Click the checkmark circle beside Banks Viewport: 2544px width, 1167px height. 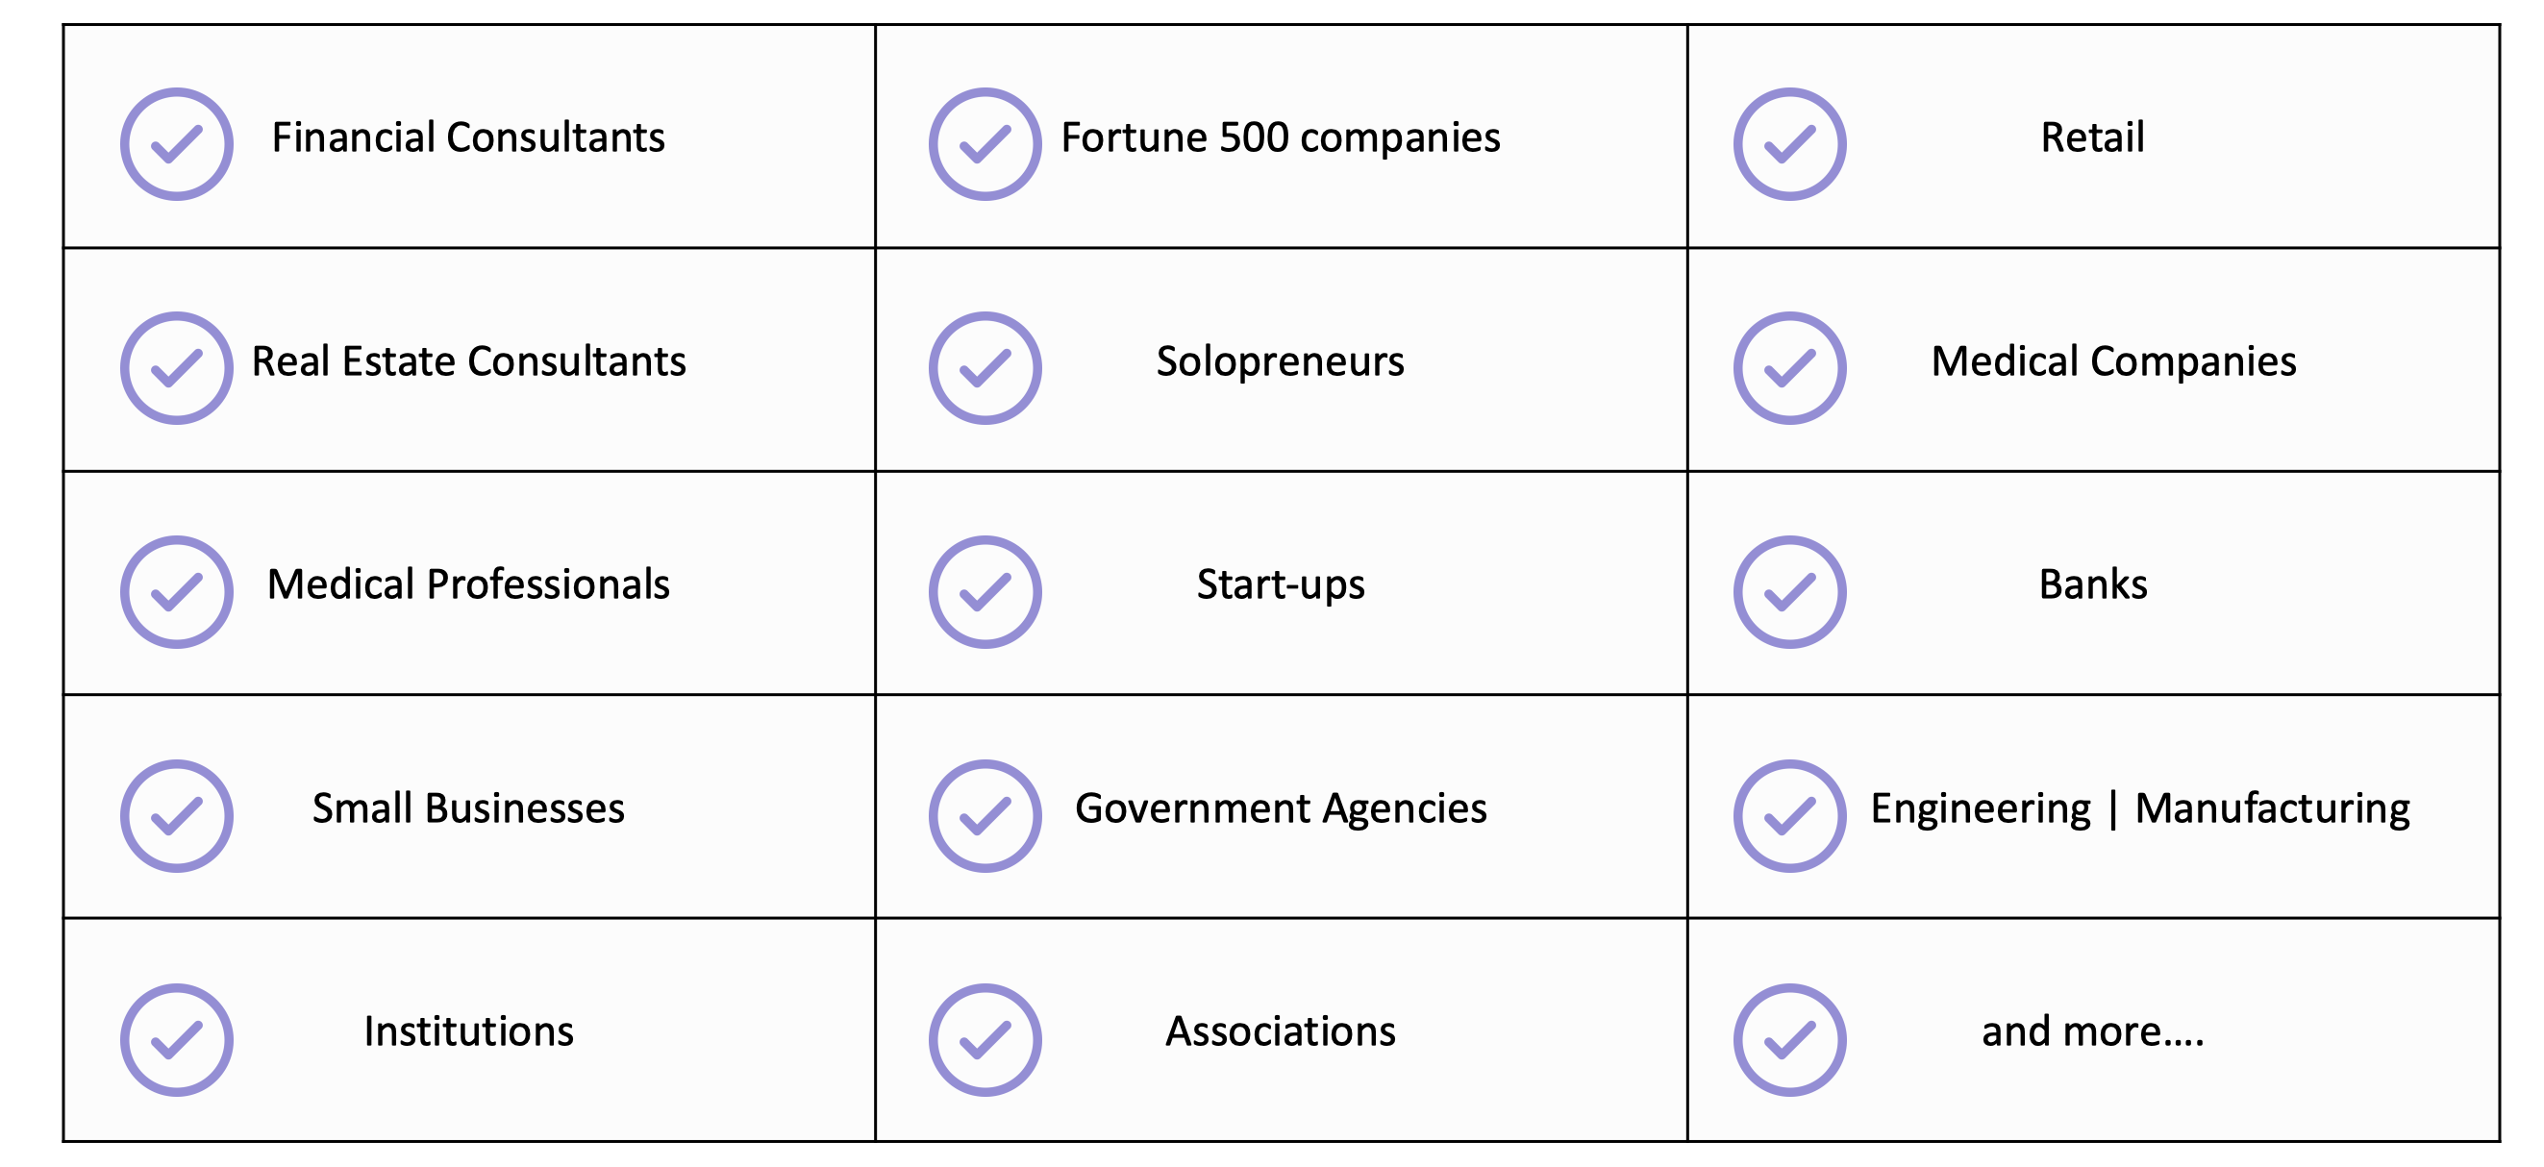tap(1789, 592)
